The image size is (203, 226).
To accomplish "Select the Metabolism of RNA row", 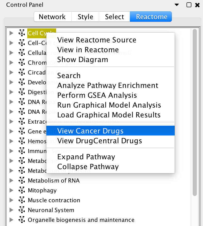I will click(x=54, y=180).
